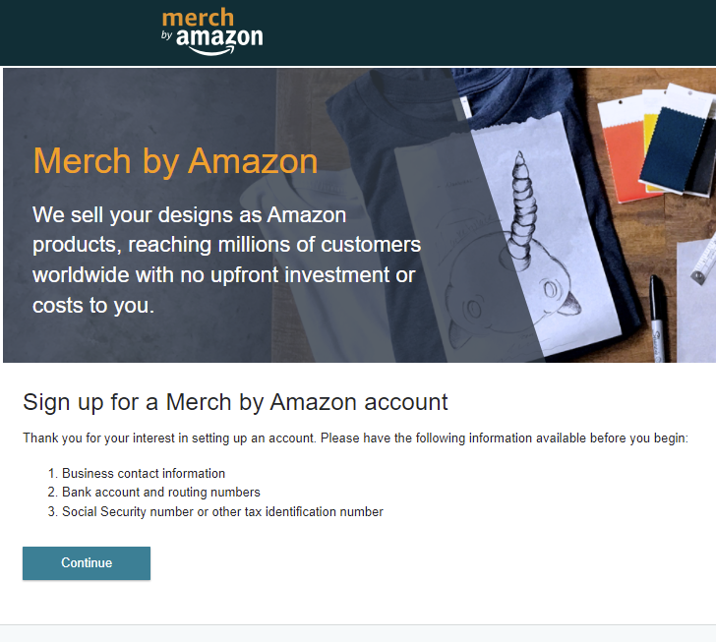This screenshot has width=716, height=642.
Task: Click the ruler at banner's right edge
Action: (704, 261)
